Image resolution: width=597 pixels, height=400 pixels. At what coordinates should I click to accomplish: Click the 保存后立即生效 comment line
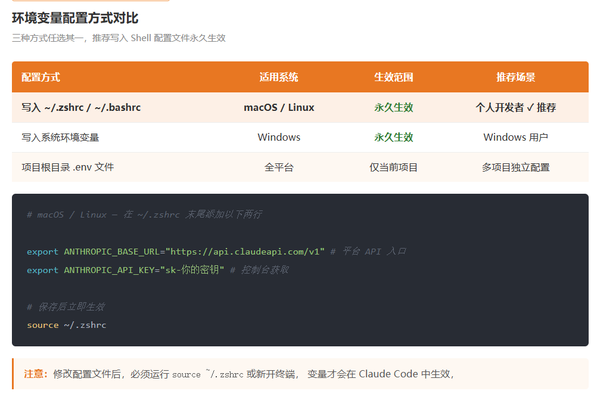pyautogui.click(x=66, y=307)
